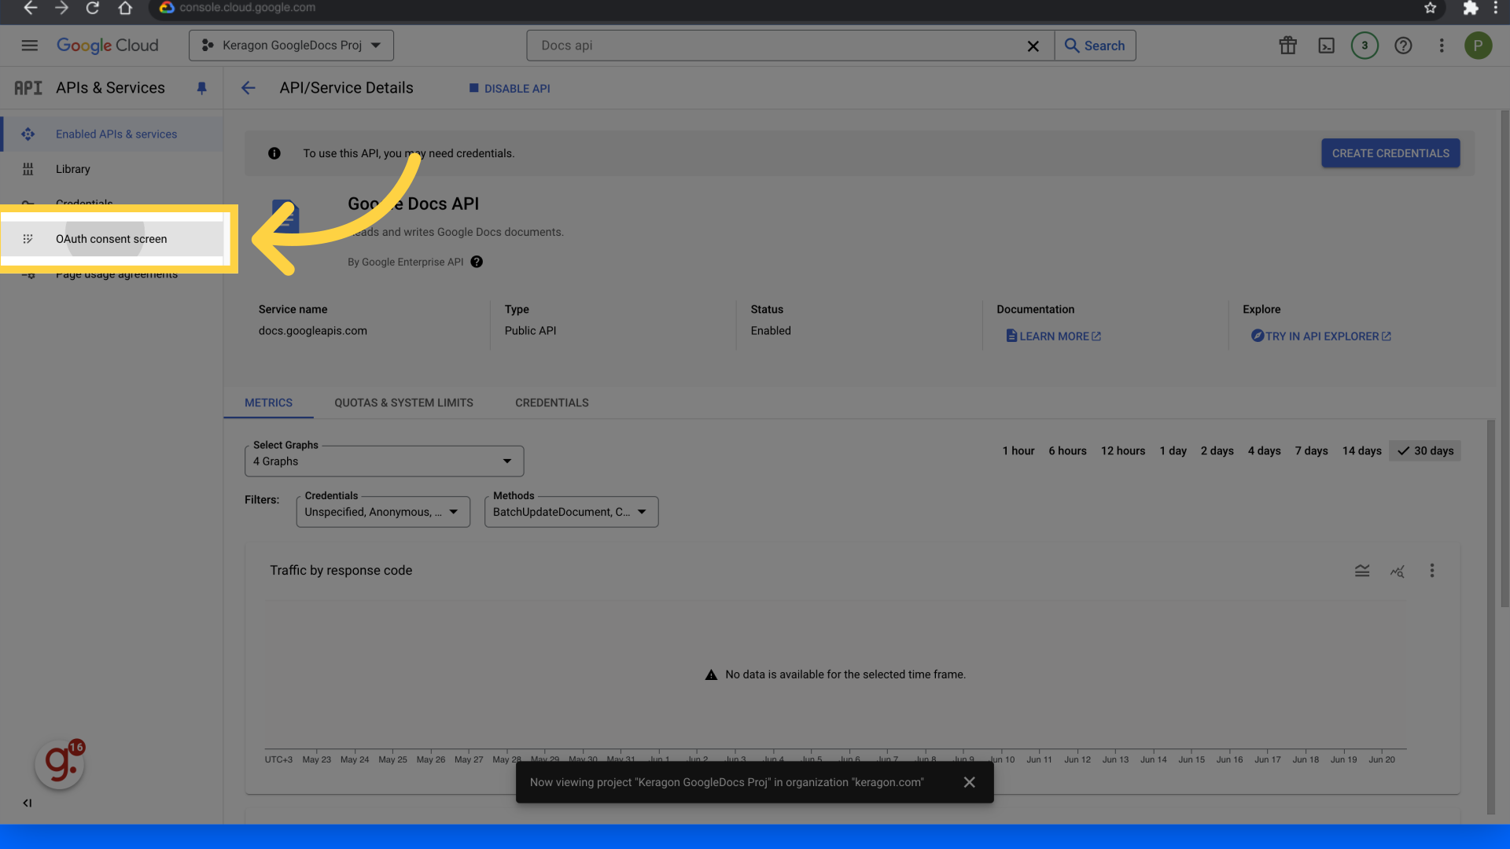
Task: Click the Google Docs API document icon
Action: coord(285,216)
